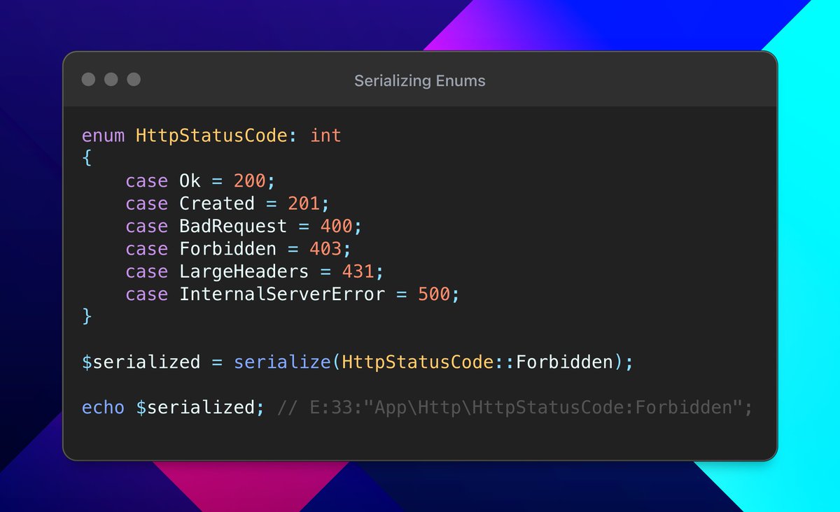Click the 'BadRequest' case name
Screen dimensions: 840x512
click(x=233, y=226)
